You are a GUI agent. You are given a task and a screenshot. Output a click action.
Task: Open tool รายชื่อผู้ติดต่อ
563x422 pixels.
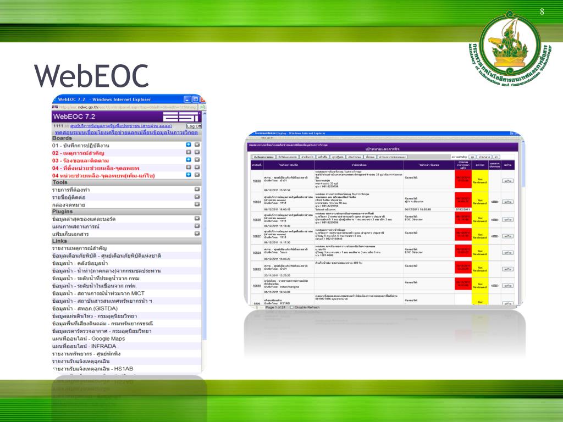click(69, 197)
